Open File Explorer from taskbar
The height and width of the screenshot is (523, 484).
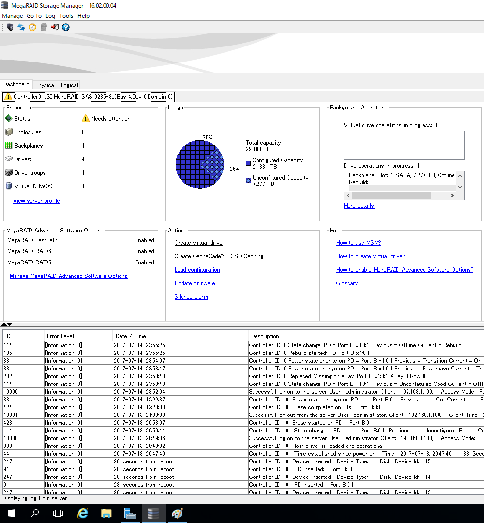[106, 513]
